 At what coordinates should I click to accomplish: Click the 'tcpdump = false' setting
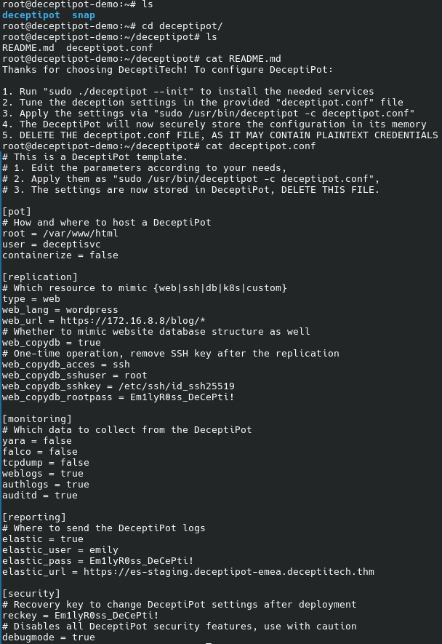click(x=45, y=463)
